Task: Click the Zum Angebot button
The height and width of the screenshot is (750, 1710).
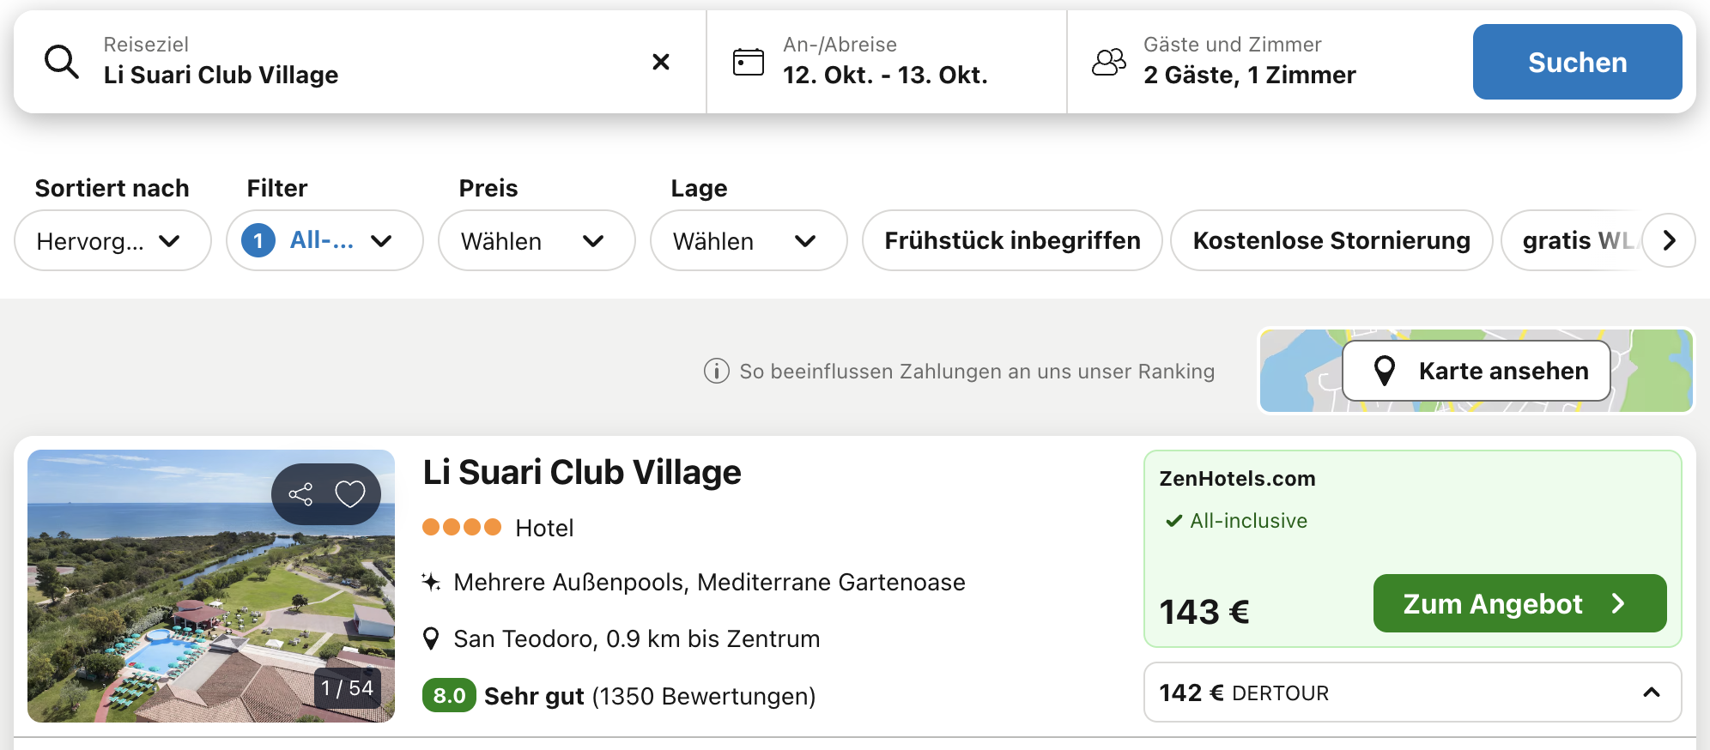Action: point(1519,603)
